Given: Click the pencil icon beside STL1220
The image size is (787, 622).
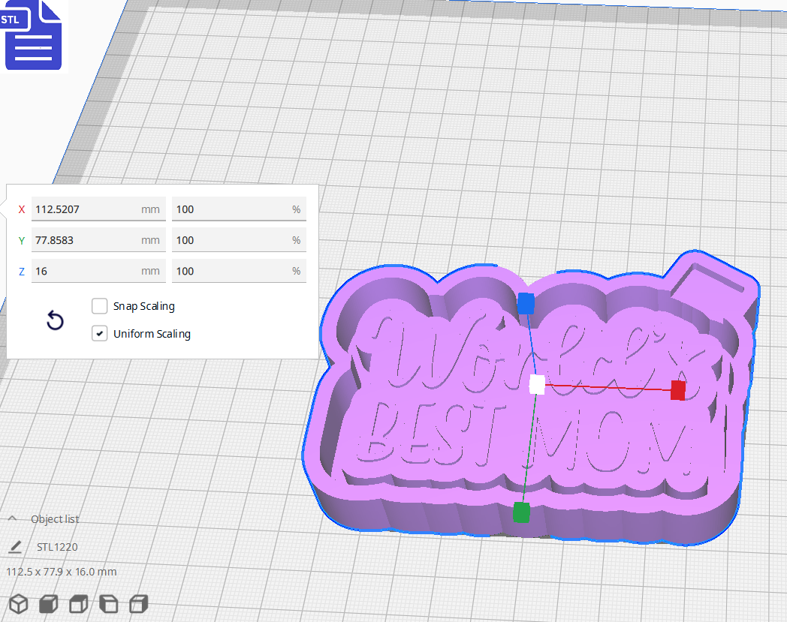Looking at the screenshot, I should (x=15, y=547).
